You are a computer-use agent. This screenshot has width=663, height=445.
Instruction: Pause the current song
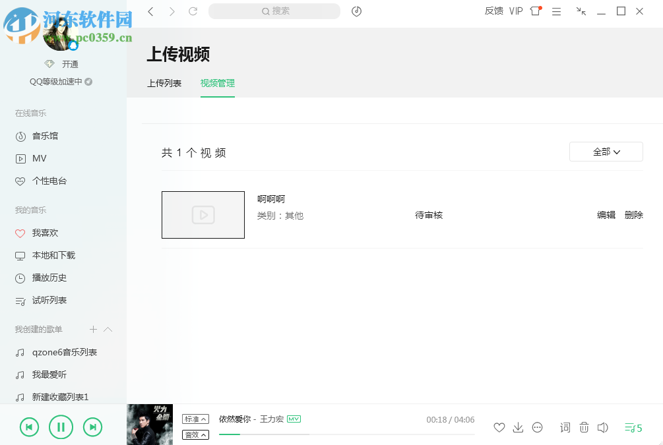point(61,427)
